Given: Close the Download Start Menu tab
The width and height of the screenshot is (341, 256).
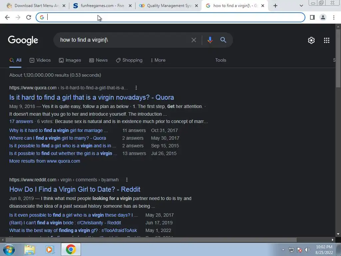Looking at the screenshot, I should (x=64, y=6).
